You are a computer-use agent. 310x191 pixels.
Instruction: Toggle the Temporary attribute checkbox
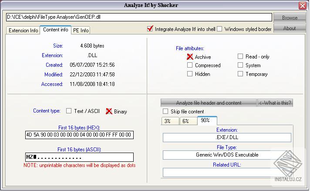(x=240, y=74)
